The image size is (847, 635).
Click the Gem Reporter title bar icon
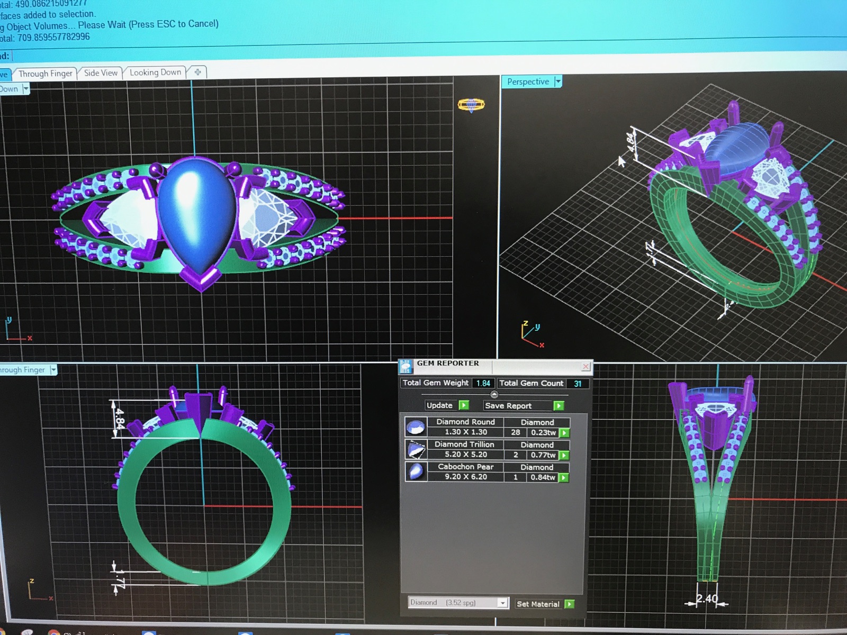coord(406,366)
